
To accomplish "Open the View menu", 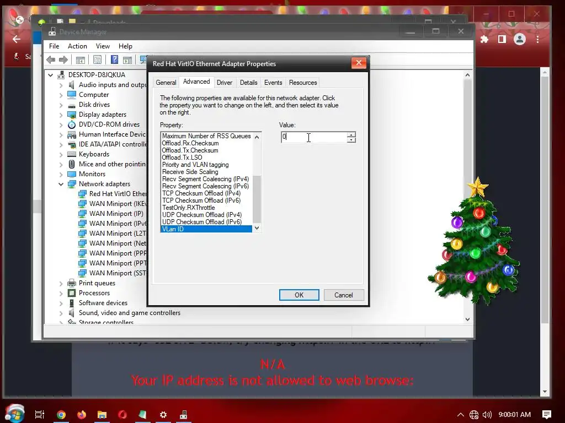I will click(103, 46).
